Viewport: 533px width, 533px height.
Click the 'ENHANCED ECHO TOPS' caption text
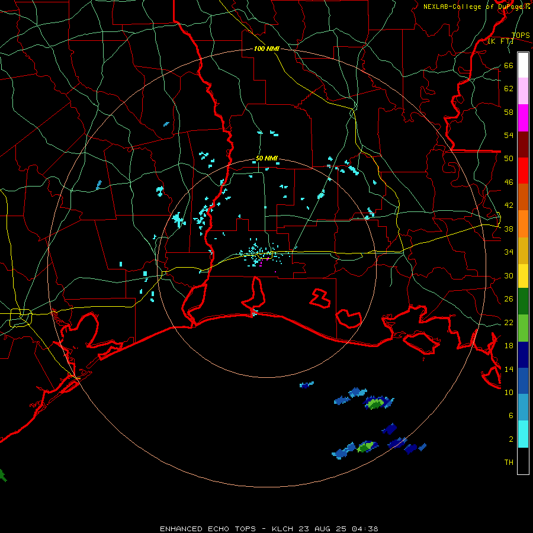(x=208, y=529)
